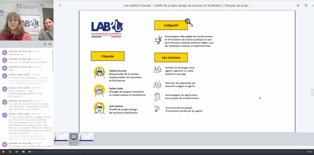
Task: Click the playback position handle
Action: (30, 152)
